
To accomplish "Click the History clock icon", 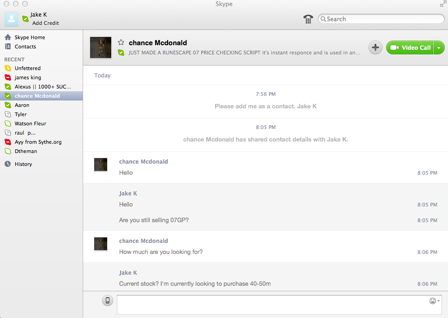I will (8, 164).
